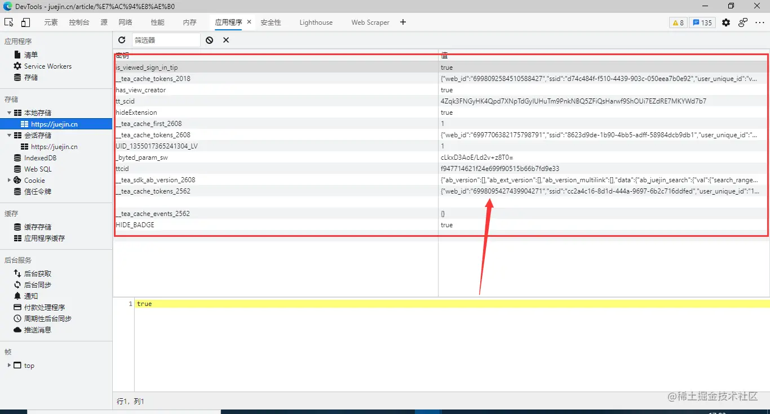
Task: Open 应用程序缓存 in the sidebar
Action: (45, 238)
